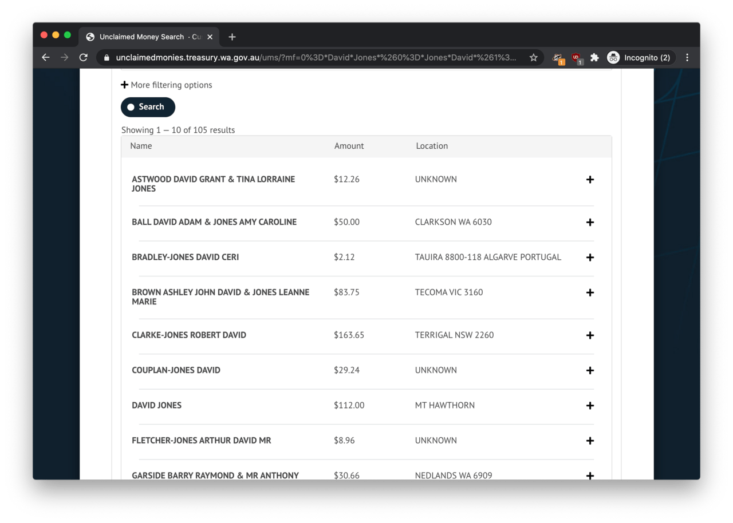
Task: Expand More filtering options
Action: 167,85
